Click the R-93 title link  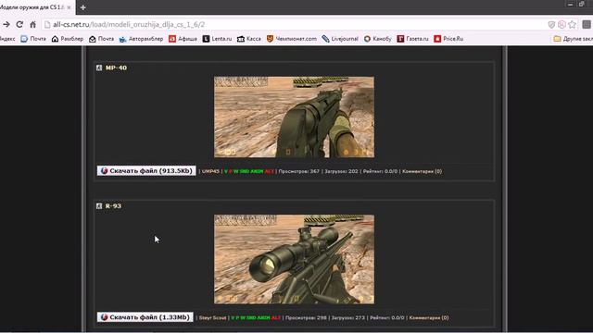click(113, 206)
